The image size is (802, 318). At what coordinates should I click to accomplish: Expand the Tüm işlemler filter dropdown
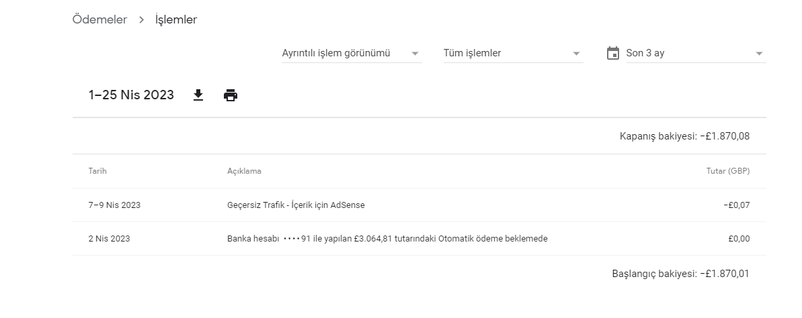click(x=513, y=53)
